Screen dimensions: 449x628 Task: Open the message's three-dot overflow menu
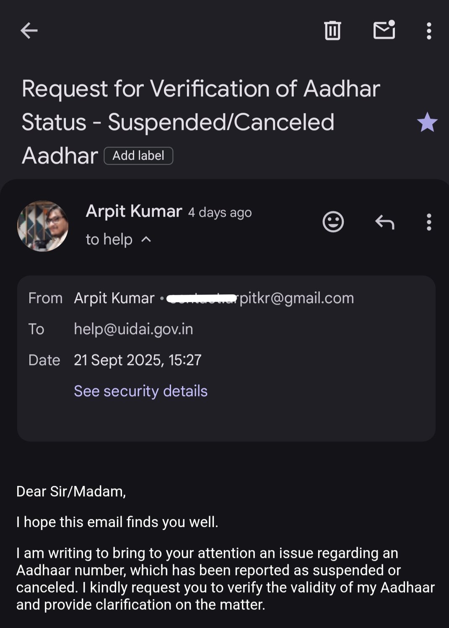coord(428,222)
